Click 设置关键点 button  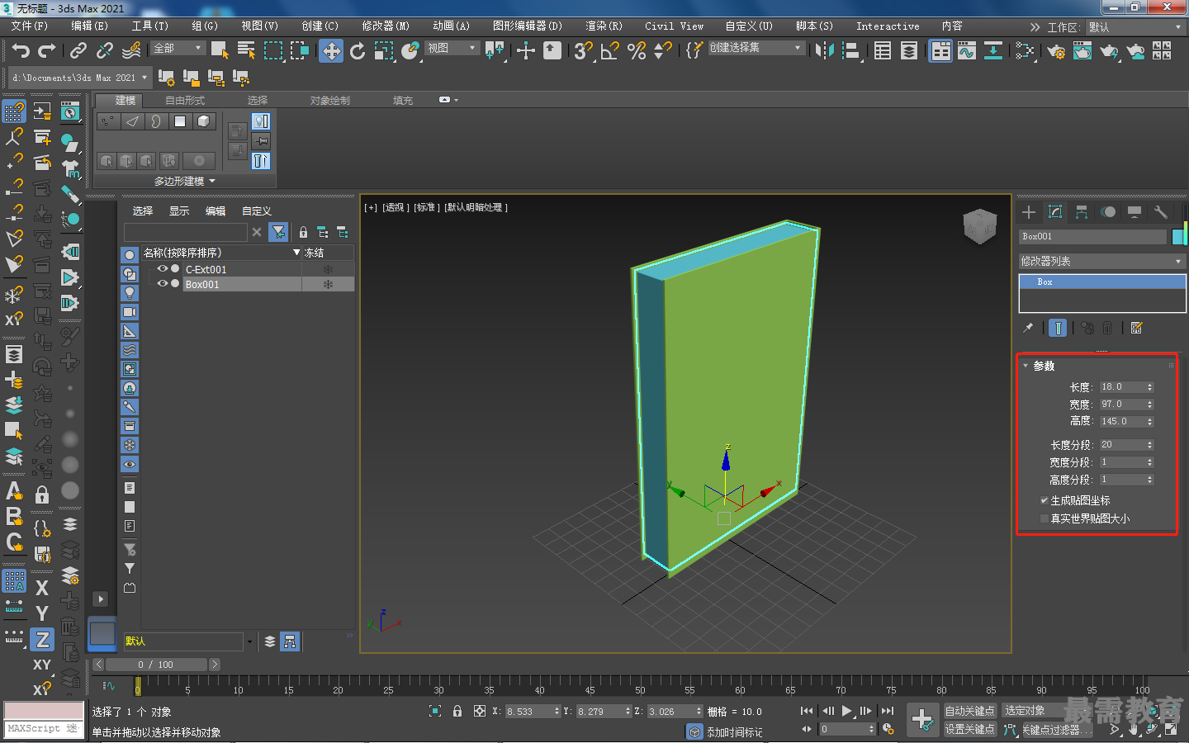pos(969,729)
